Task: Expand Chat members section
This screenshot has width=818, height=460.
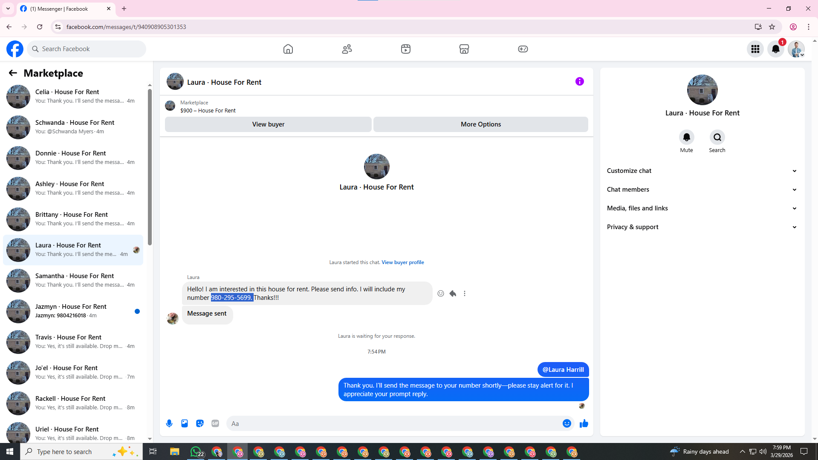Action: click(702, 190)
